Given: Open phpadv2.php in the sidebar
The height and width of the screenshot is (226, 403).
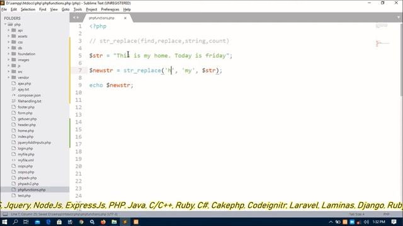Looking at the screenshot, I should coord(28,184).
